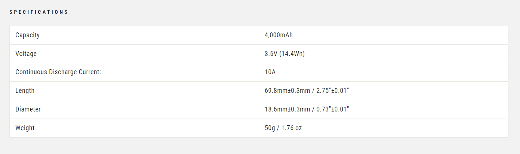
Task: Click the 4,000mAh capacity value
Action: [279, 35]
